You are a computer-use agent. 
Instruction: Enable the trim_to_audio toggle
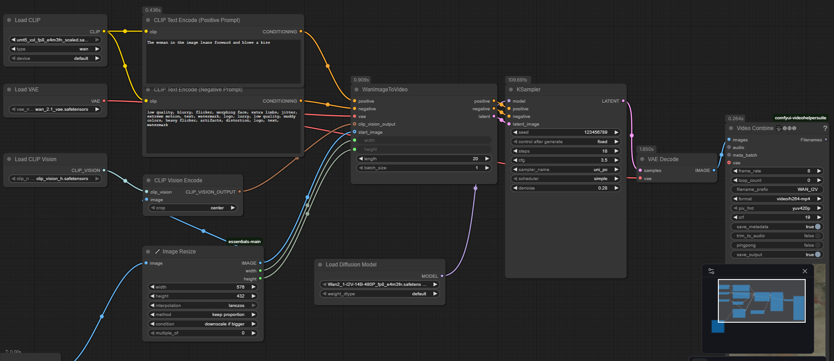pyautogui.click(x=817, y=236)
